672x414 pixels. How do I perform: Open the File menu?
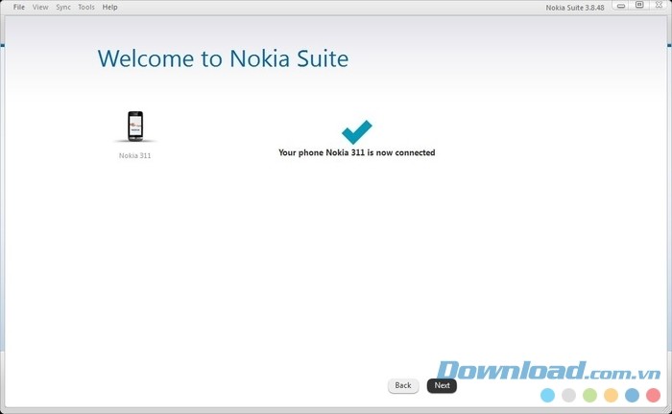(19, 8)
